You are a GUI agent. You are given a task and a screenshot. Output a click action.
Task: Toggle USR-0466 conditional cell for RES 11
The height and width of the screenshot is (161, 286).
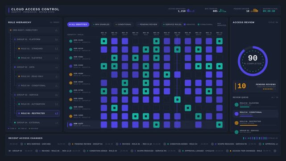click(x=209, y=66)
